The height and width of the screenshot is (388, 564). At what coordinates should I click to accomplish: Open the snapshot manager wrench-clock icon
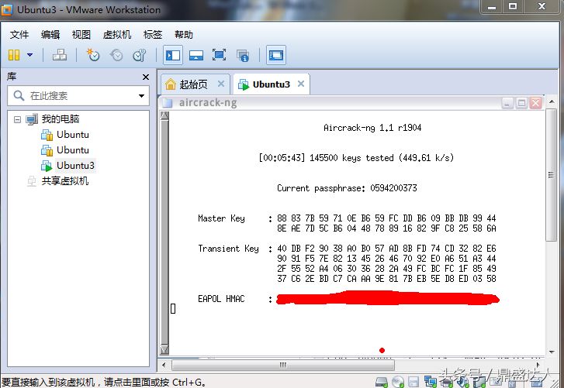pyautogui.click(x=139, y=55)
